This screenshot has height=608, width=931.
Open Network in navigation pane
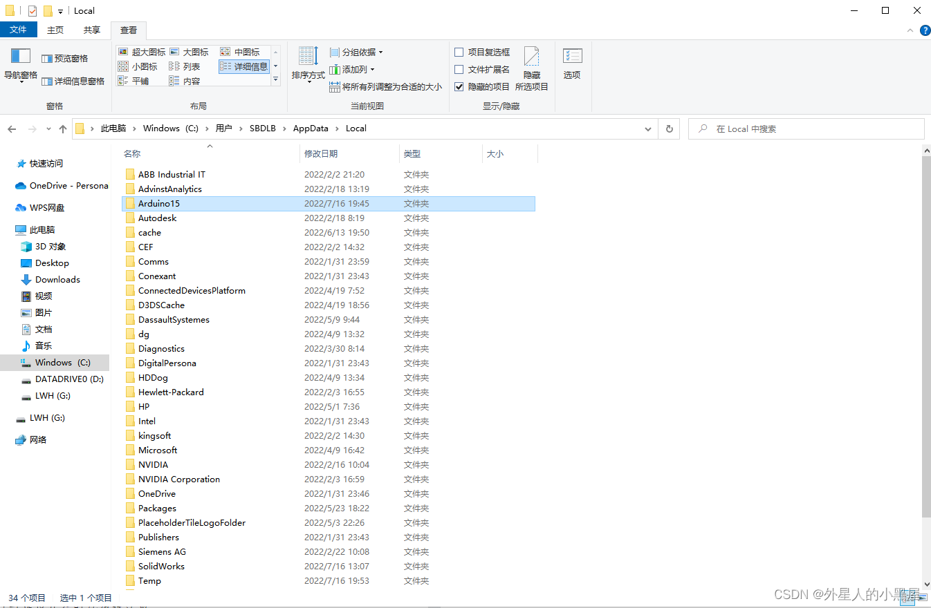[x=31, y=440]
